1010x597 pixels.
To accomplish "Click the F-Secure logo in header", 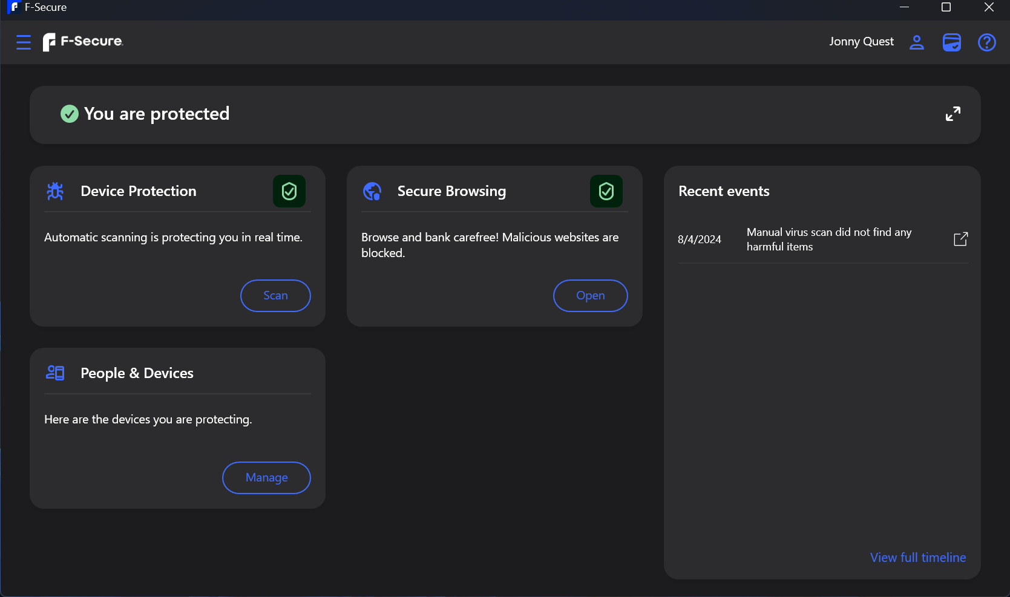I will coord(83,42).
